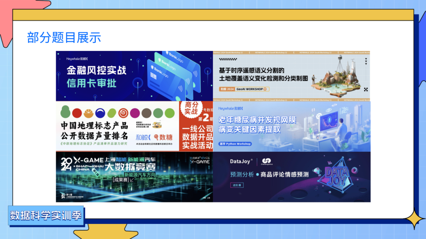Click the floating island illustration
The image size is (426, 239).
coord(337,77)
